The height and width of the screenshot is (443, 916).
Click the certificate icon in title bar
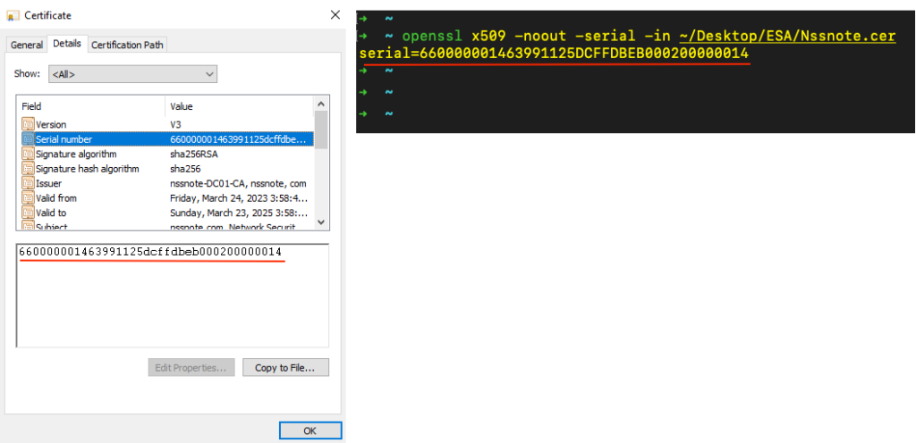click(x=13, y=15)
